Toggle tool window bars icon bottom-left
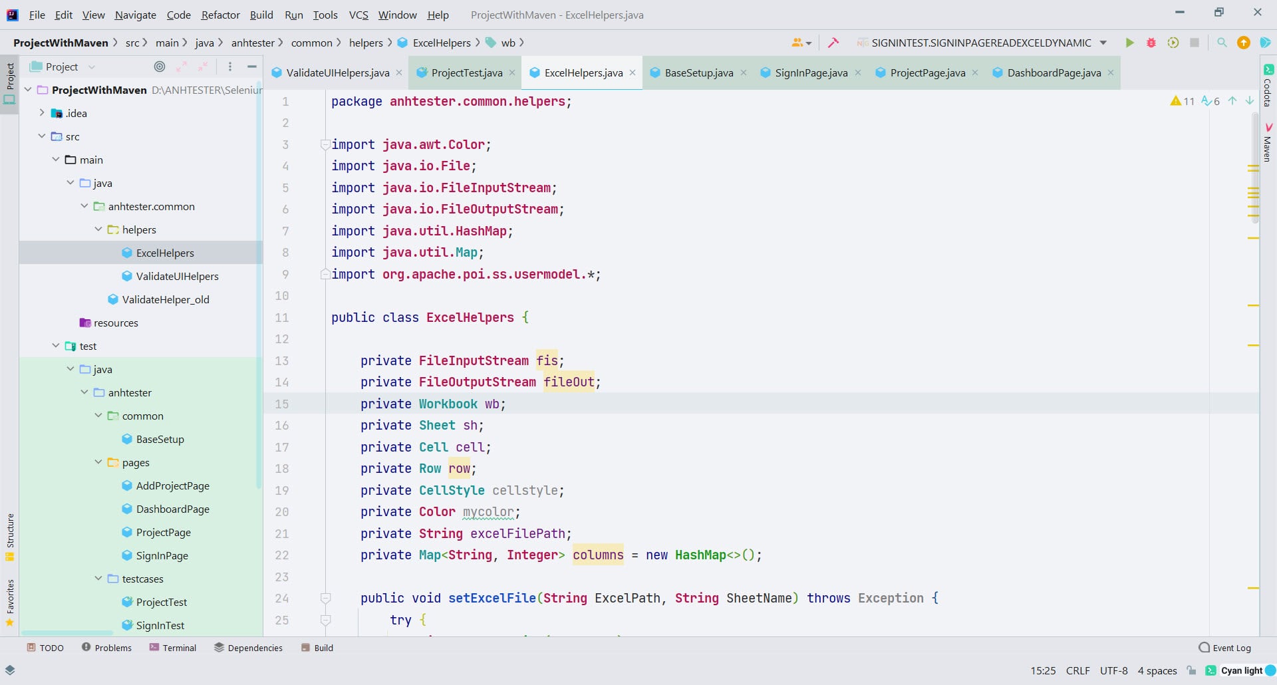The width and height of the screenshot is (1277, 685). coord(10,670)
